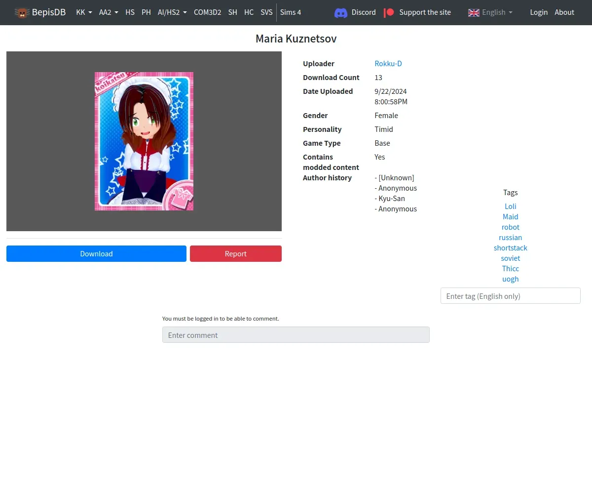
Task: Open uploader Rokku-D's profile
Action: (x=388, y=64)
